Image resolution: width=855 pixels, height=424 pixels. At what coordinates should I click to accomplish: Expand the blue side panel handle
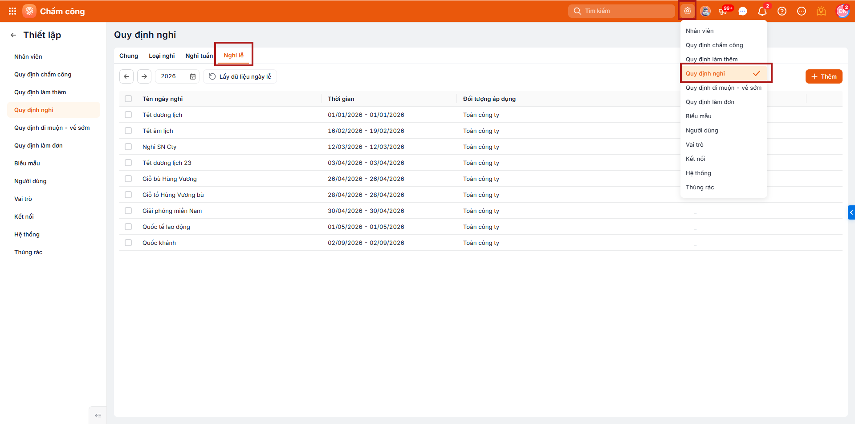coord(851,212)
